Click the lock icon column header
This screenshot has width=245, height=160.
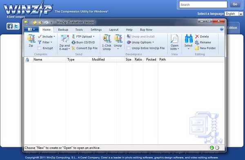27,60
